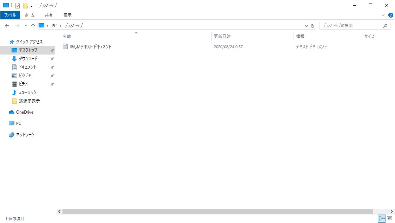Unpin ビデオ from Quick Access

(x=52, y=84)
